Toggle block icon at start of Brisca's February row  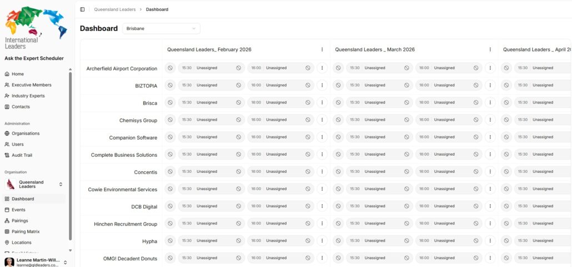tap(170, 102)
